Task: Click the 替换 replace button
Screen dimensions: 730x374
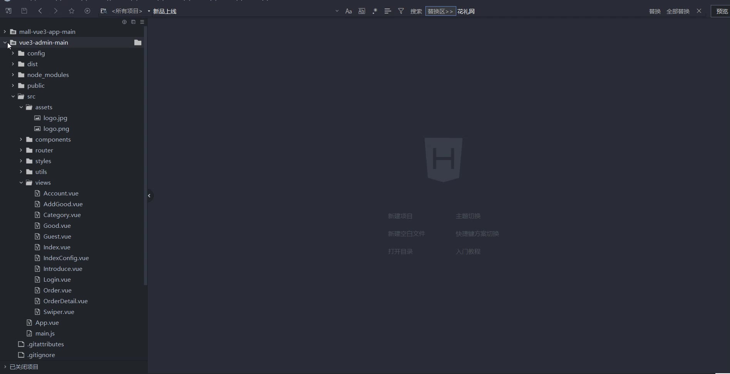Action: click(x=655, y=11)
